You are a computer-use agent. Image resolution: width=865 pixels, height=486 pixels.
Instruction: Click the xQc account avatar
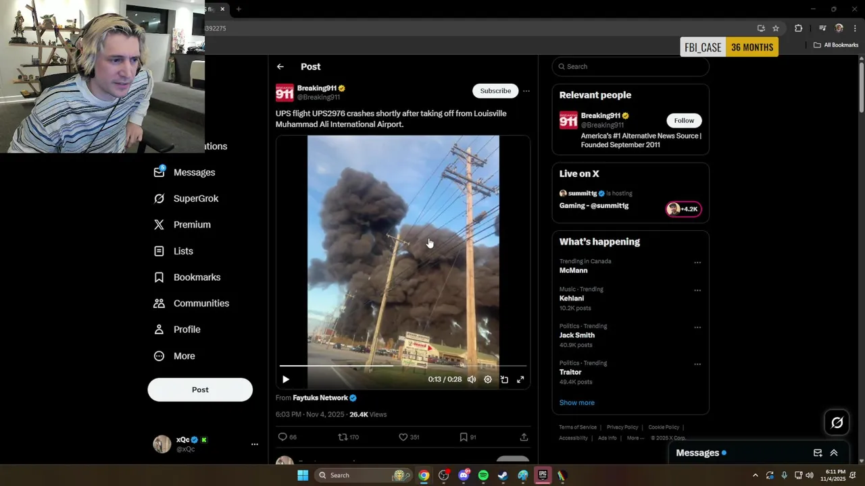pos(162,444)
